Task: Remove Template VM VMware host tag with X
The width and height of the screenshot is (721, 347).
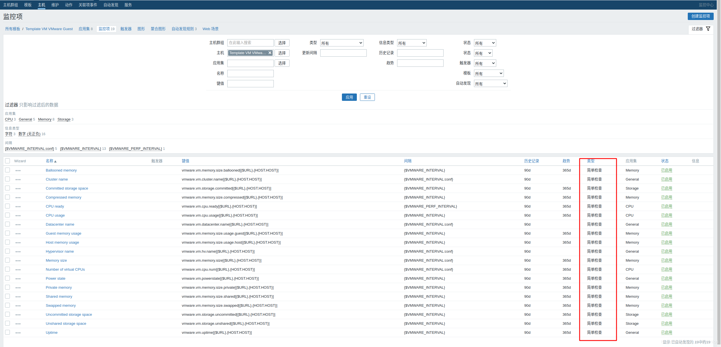Action: click(270, 53)
